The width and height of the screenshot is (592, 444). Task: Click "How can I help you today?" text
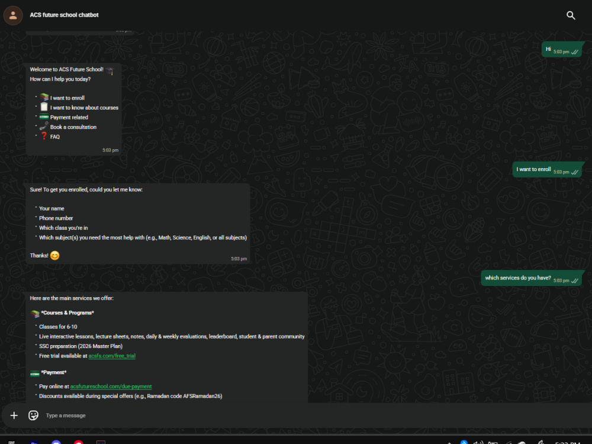(60, 79)
